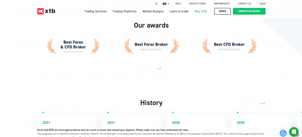Open the Market Analysis menu
Viewport: 302px width, 137px height.
153,11
